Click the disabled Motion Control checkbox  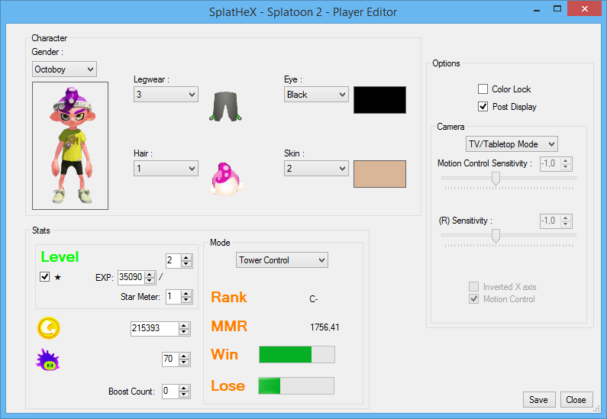pyautogui.click(x=473, y=298)
